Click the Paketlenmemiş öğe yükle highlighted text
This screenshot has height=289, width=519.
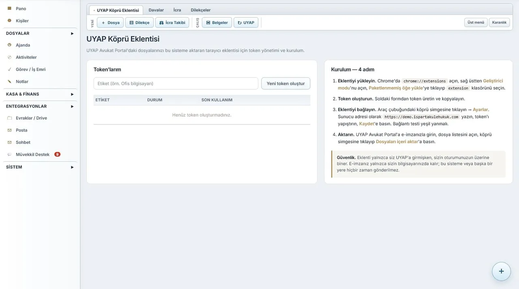396,88
